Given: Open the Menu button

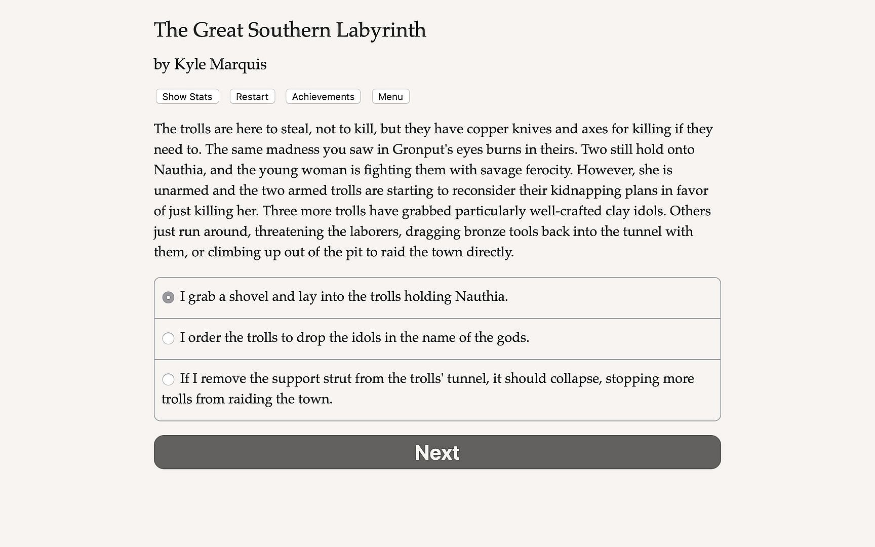Looking at the screenshot, I should 390,97.
